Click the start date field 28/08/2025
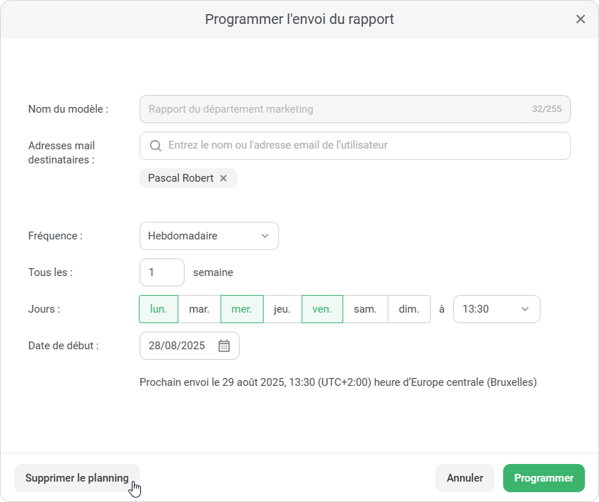The height and width of the screenshot is (502, 599). click(177, 346)
